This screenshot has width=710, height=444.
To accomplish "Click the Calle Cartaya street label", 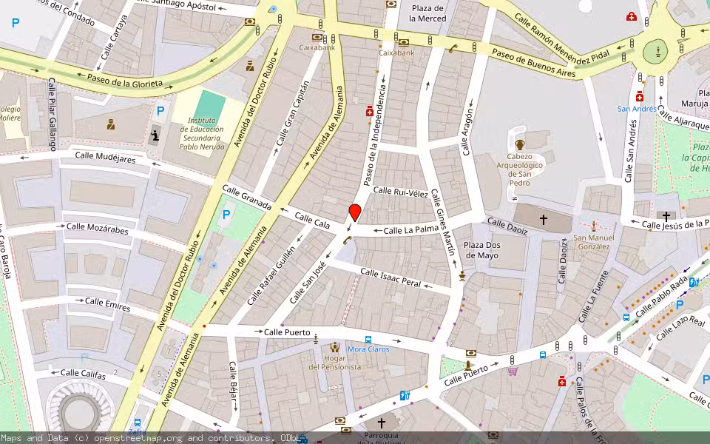I will point(115,37).
